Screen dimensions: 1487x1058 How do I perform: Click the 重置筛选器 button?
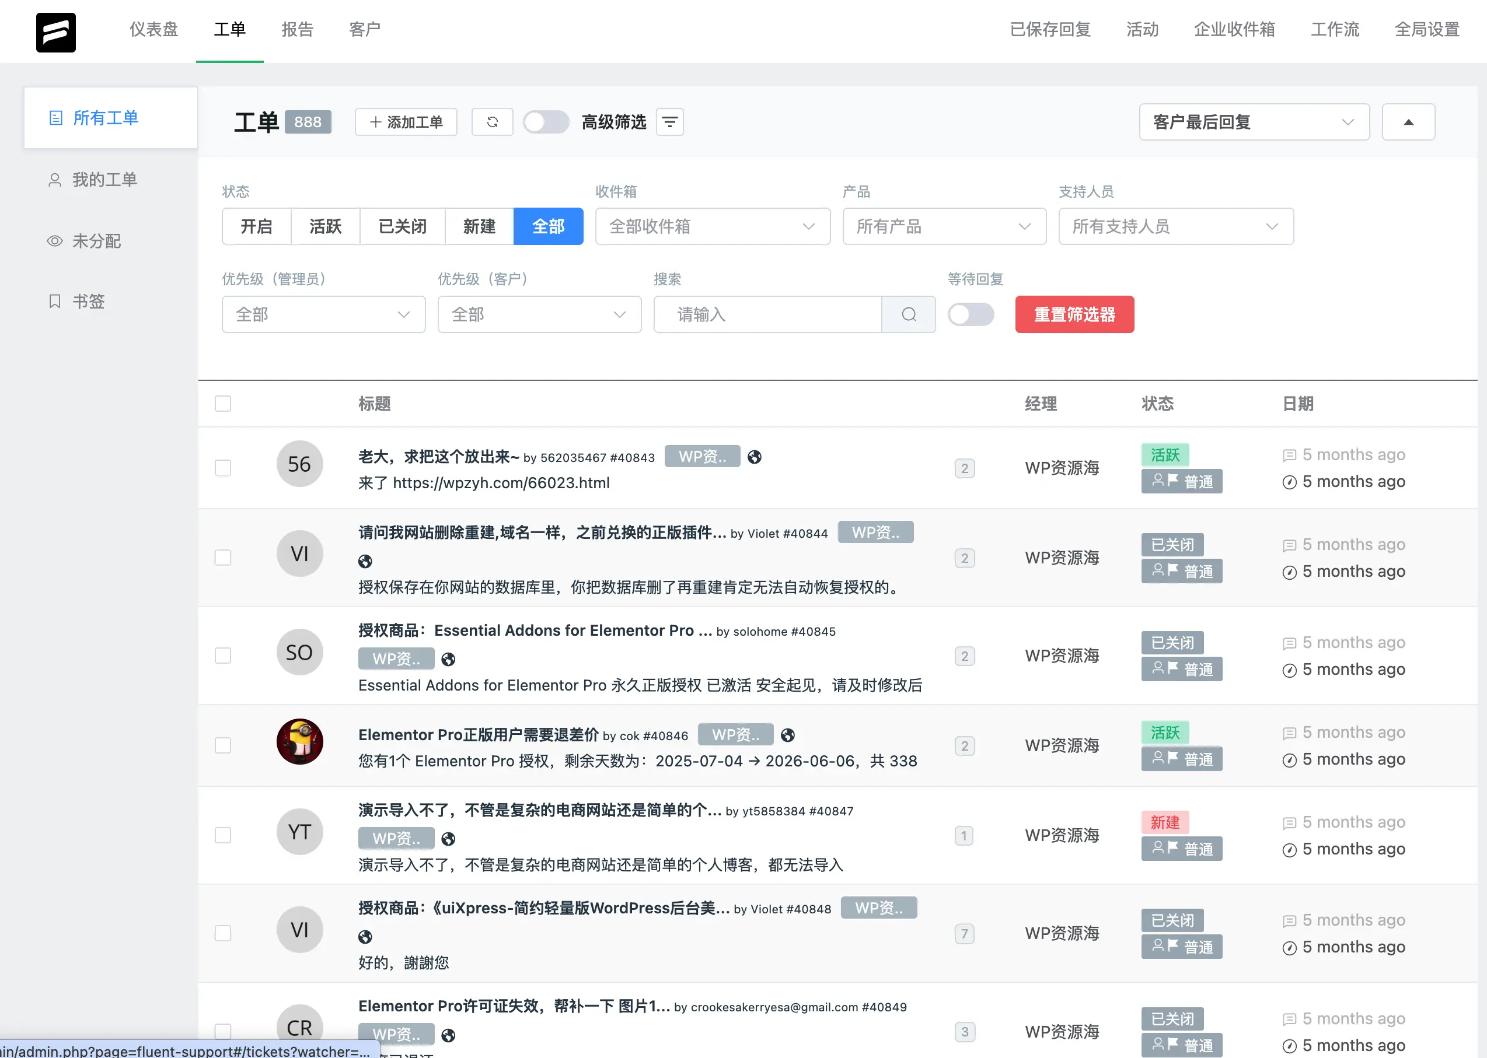click(x=1074, y=315)
